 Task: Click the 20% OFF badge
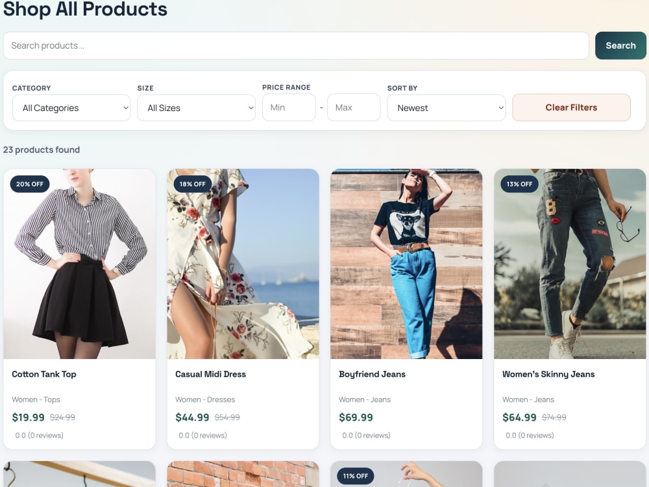[30, 184]
